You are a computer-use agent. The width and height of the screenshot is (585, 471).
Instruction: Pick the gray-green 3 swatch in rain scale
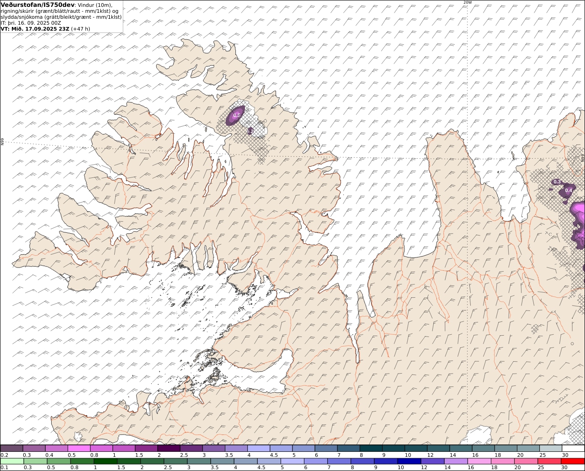[199, 461]
